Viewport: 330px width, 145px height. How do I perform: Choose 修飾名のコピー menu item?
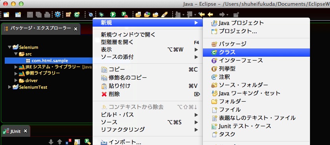pos(148,78)
